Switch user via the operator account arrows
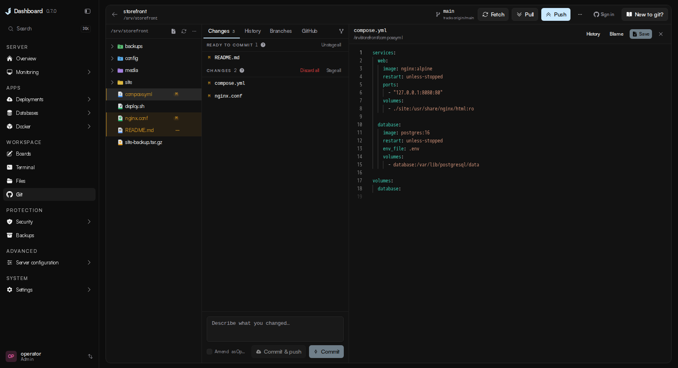The width and height of the screenshot is (678, 368). point(90,356)
